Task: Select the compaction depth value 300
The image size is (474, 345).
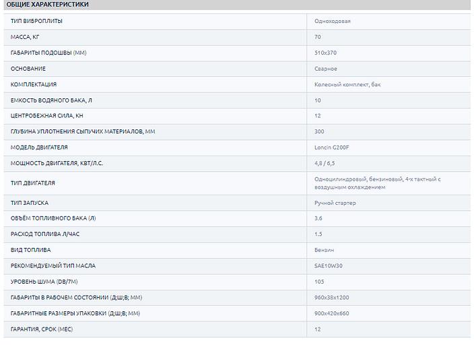Action: click(x=319, y=131)
